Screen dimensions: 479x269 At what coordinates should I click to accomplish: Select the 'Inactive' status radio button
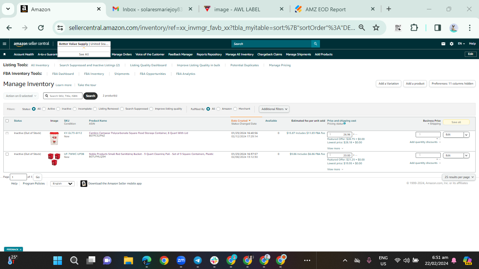[59, 109]
